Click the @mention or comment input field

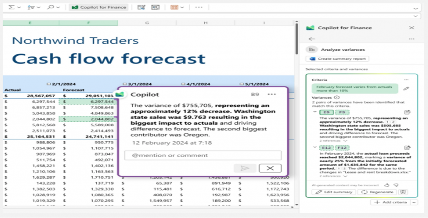click(203, 155)
